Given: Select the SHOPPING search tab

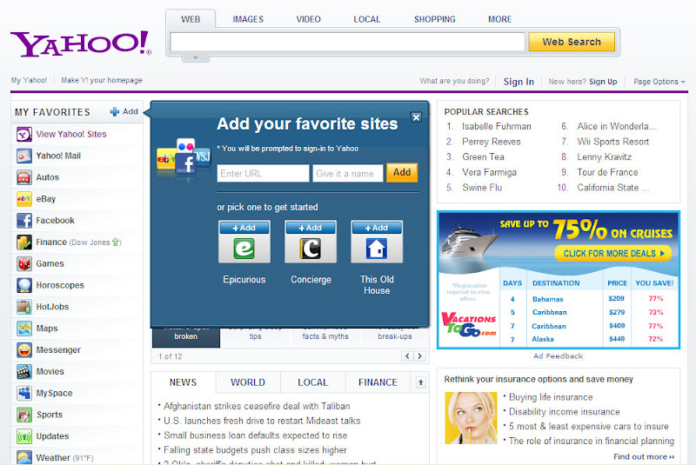Looking at the screenshot, I should [434, 19].
